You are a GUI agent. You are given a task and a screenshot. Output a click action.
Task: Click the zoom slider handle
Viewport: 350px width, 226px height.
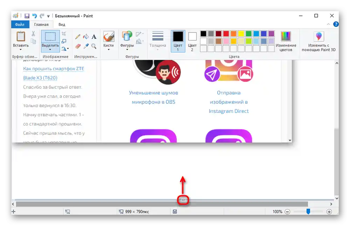point(308,212)
